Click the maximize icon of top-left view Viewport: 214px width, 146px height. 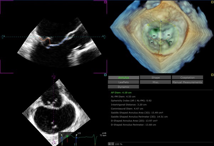[x=105, y=2]
